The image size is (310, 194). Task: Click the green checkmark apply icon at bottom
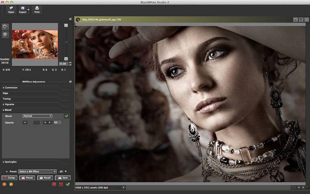coord(68,184)
